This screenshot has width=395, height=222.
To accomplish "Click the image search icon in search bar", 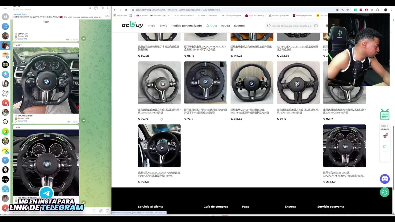I will [x=316, y=26].
